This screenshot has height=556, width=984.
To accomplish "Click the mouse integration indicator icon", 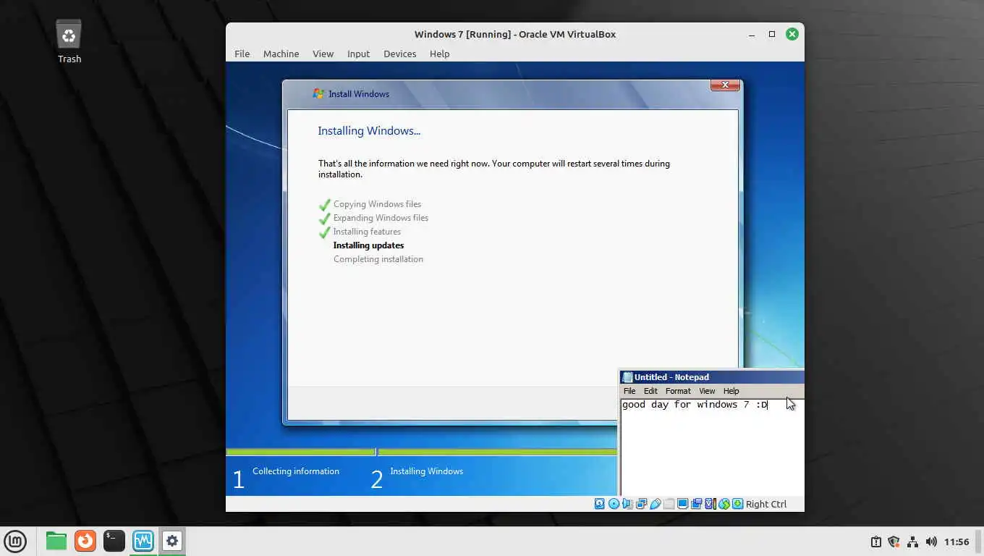I will pos(724,504).
